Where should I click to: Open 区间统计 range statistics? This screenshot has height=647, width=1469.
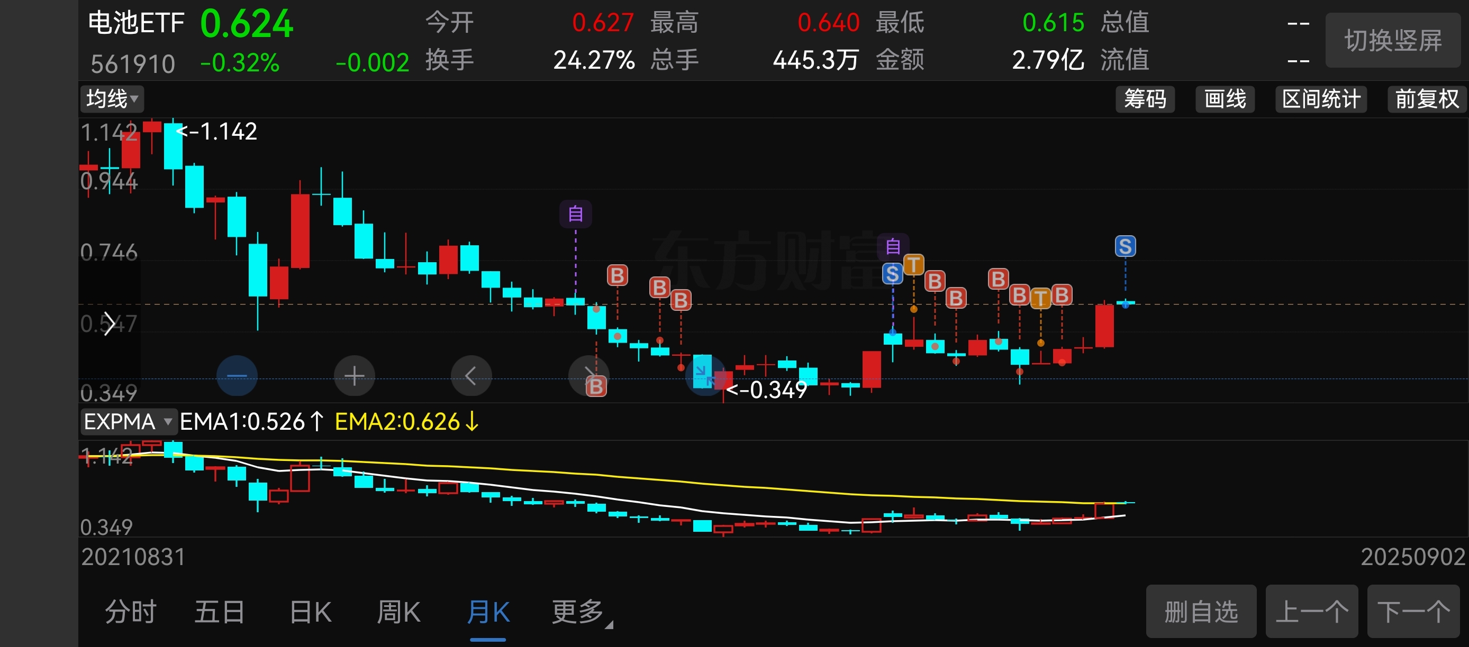(1321, 99)
